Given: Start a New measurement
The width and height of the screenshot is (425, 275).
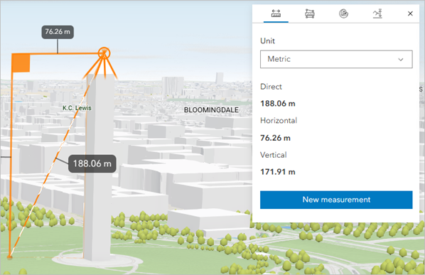Looking at the screenshot, I should coord(336,200).
